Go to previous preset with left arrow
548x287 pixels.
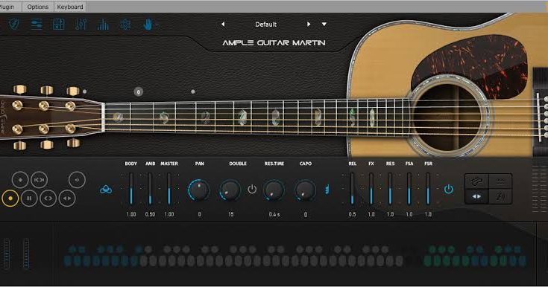223,24
